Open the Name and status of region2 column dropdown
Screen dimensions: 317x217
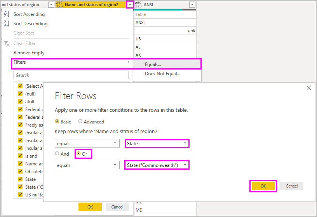[x=130, y=4]
